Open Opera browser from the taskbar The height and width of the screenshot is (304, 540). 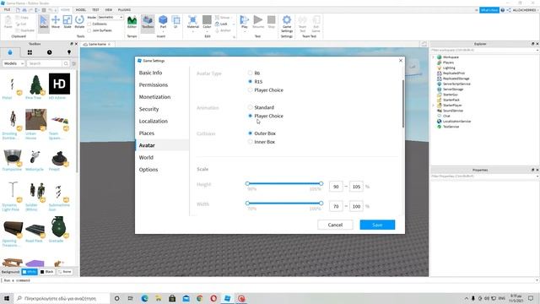[x=213, y=298]
